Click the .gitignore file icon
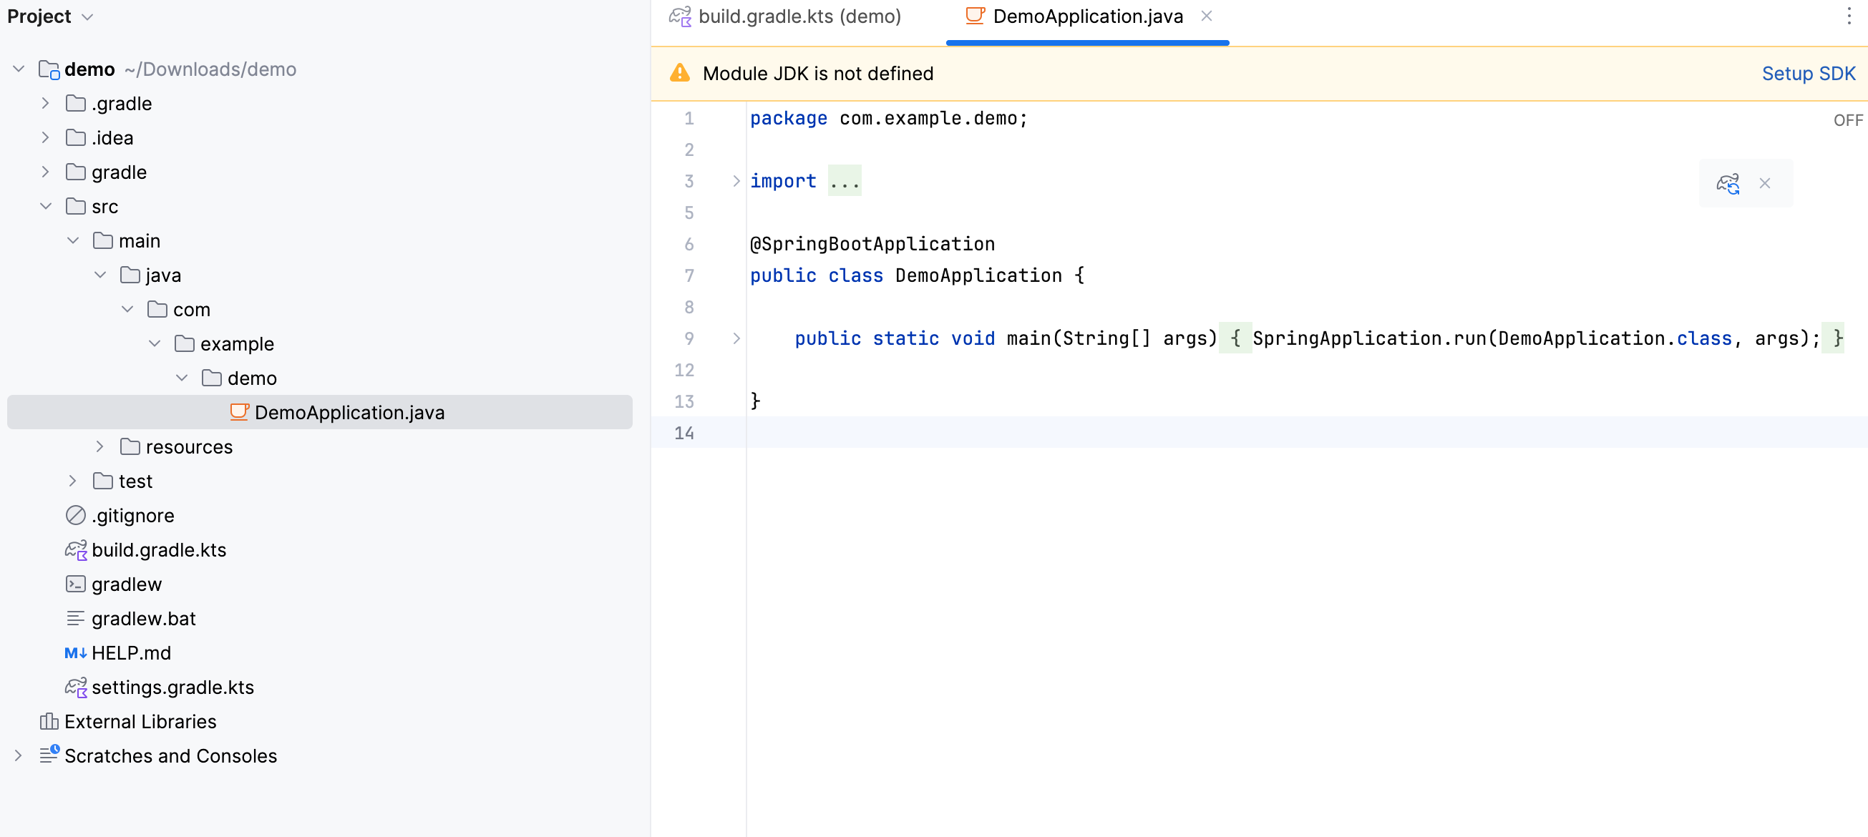 [75, 515]
